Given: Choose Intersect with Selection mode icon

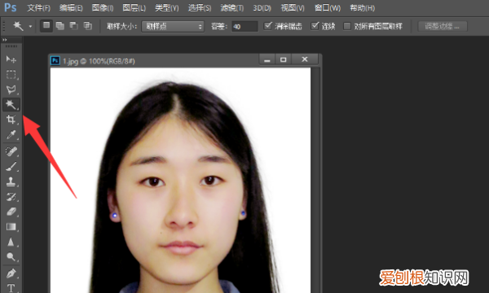Looking at the screenshot, I should 88,26.
